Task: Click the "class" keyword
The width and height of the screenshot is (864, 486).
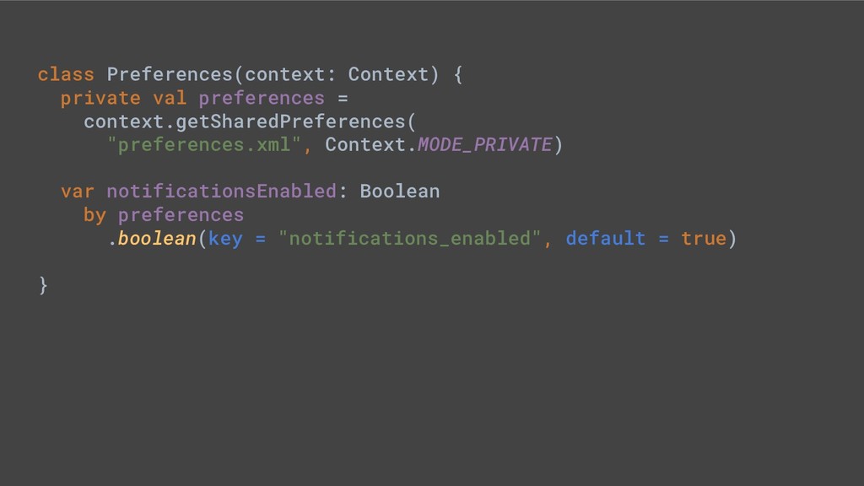Action: pyautogui.click(x=66, y=74)
